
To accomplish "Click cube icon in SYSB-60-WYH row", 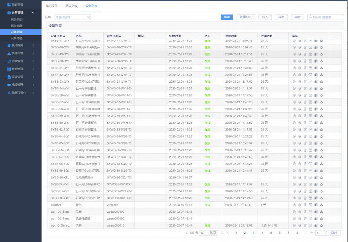I will (x=300, y=123).
